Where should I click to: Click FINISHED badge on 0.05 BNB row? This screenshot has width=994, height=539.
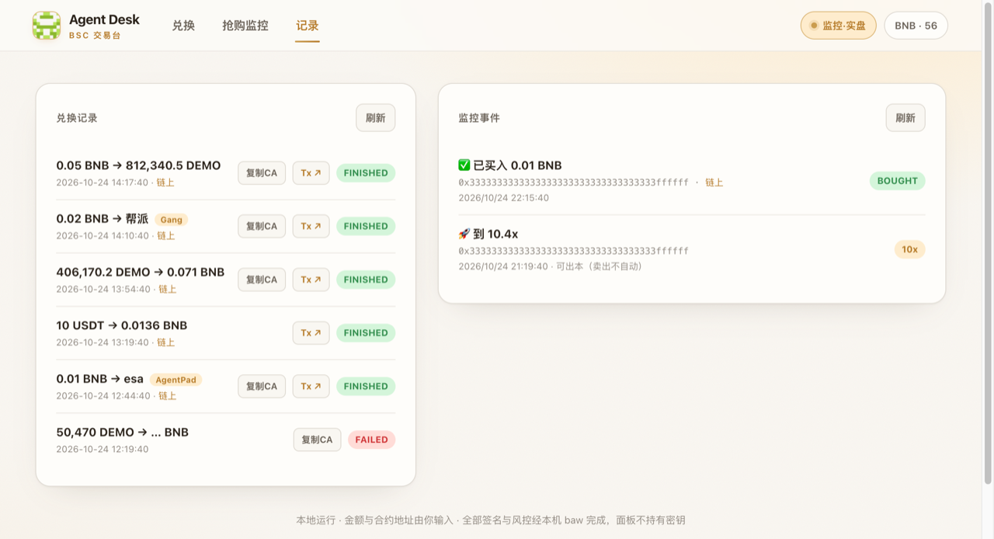pos(366,173)
